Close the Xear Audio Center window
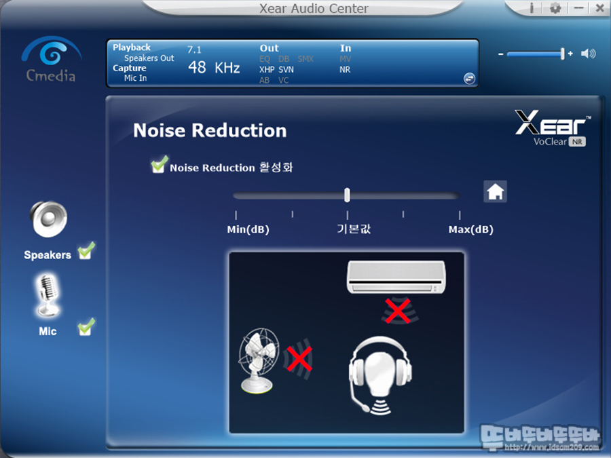This screenshot has height=458, width=611. click(x=600, y=7)
